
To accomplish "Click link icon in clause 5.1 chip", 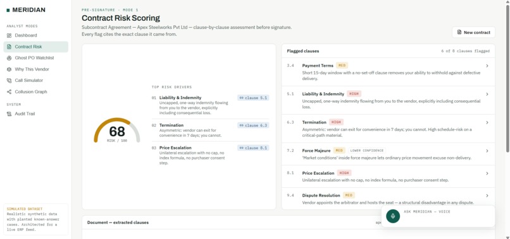I will [x=241, y=98].
